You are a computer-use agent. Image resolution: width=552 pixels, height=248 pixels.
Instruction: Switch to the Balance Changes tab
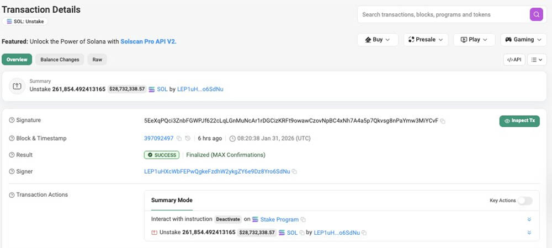[x=60, y=60]
